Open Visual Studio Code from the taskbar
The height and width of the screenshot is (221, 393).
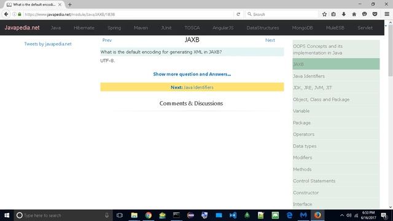coord(233,215)
